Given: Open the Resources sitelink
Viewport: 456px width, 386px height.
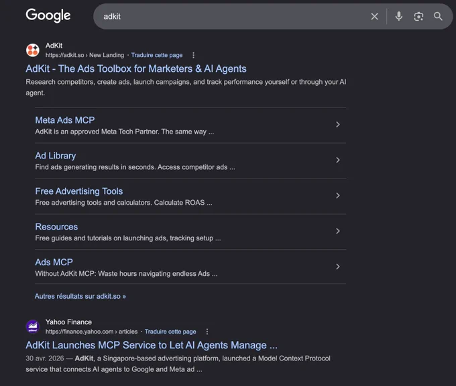Looking at the screenshot, I should coord(56,227).
